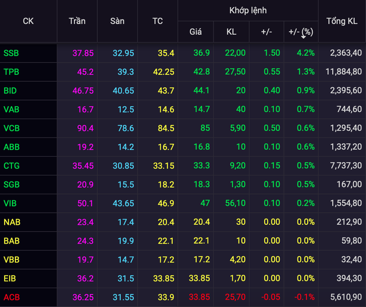Click ceiling price 90.4 in VCB row

[x=85, y=128]
